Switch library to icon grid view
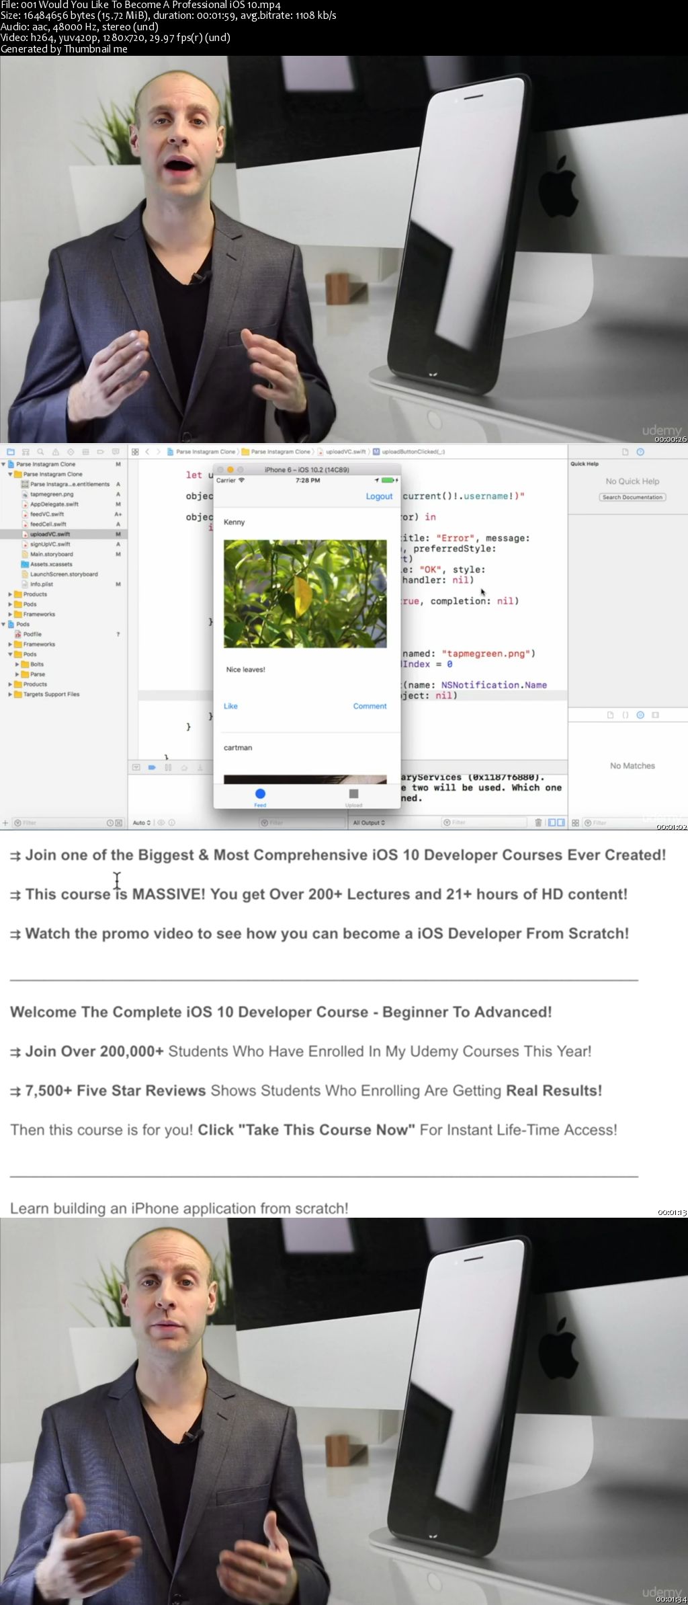The image size is (688, 1605). [x=576, y=822]
